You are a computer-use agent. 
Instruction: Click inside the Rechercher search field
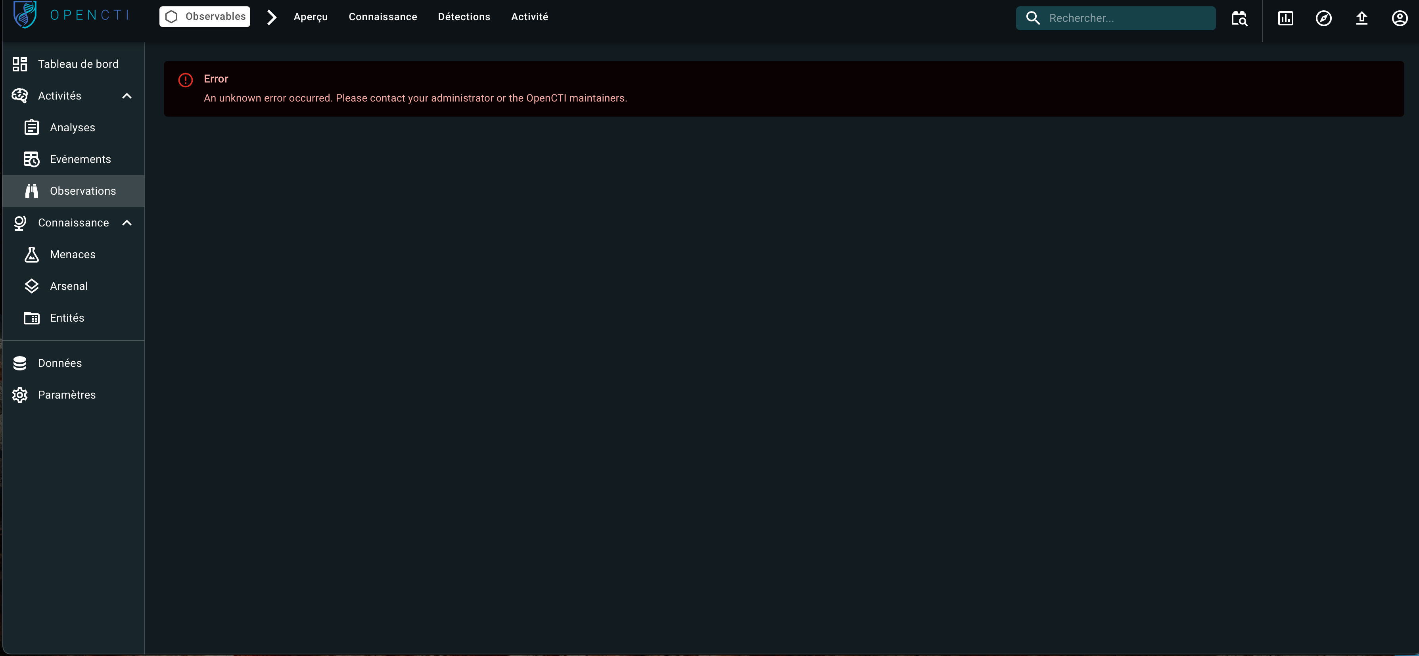pos(1124,17)
